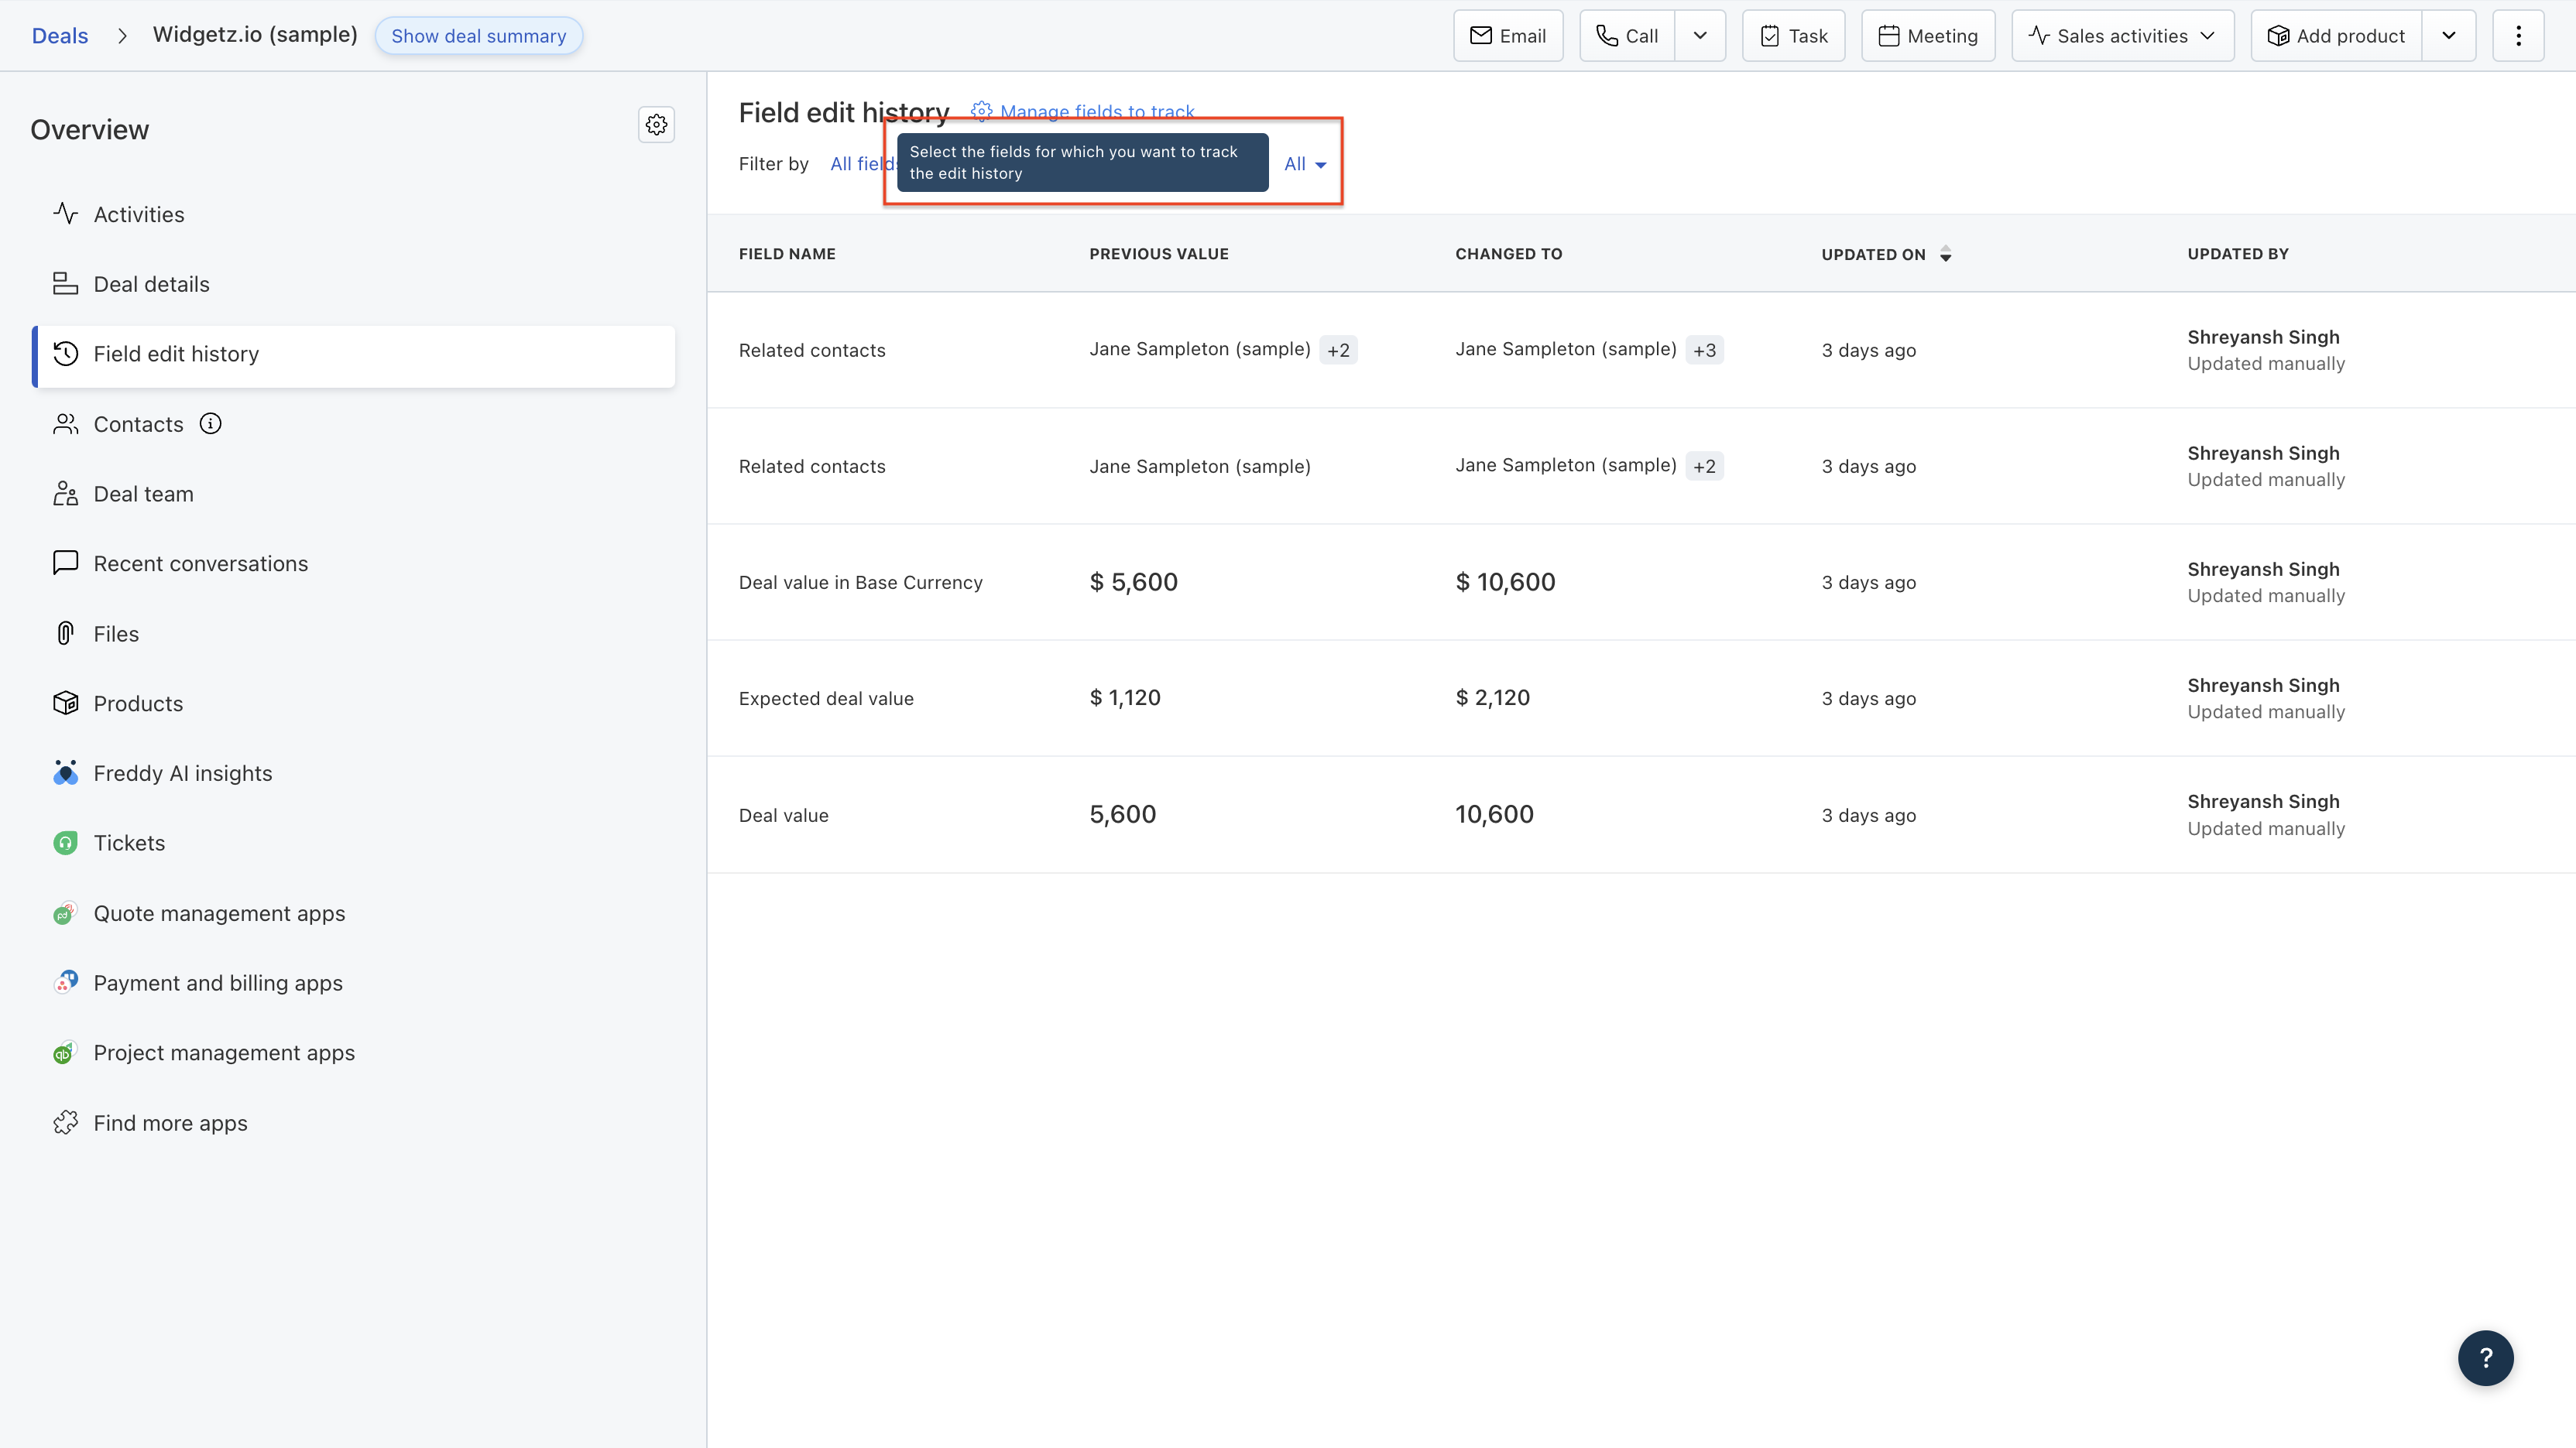Click the Deals breadcrumb link

(x=60, y=36)
